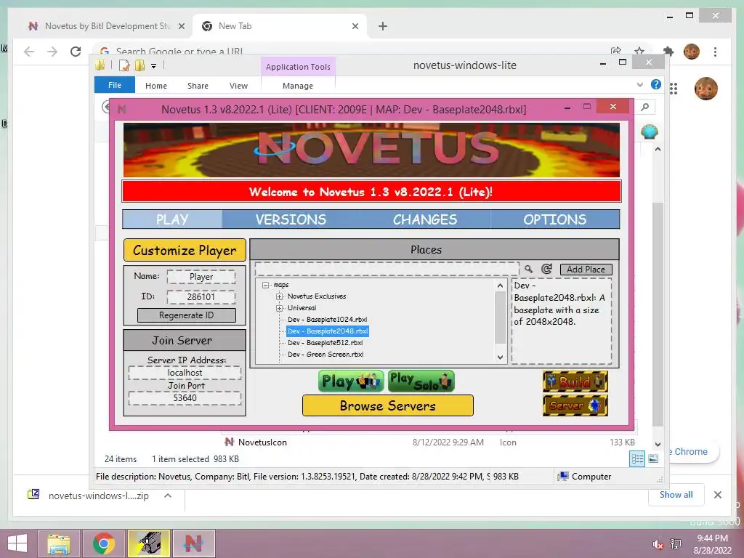The image size is (744, 558).
Task: Click the green Play Solo button
Action: [421, 381]
